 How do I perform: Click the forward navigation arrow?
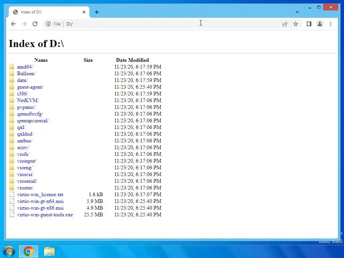pos(24,24)
